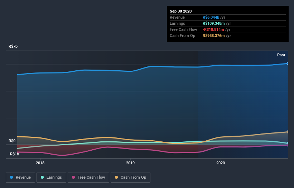Click the 2020 x-axis label
294x188 pixels.
point(221,163)
